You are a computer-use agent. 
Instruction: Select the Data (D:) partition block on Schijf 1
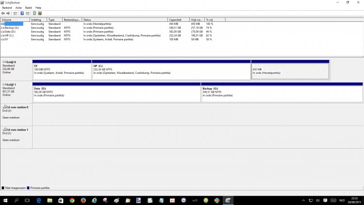(x=116, y=92)
